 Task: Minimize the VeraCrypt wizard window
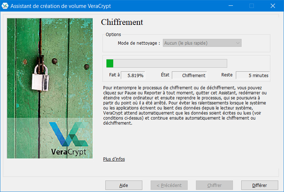tap(231, 6)
